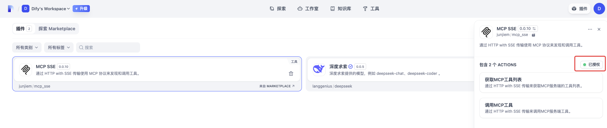Screen dimensions: 607x128
Task: Select the 获取MCP工具列表 action card
Action: [x=541, y=82]
